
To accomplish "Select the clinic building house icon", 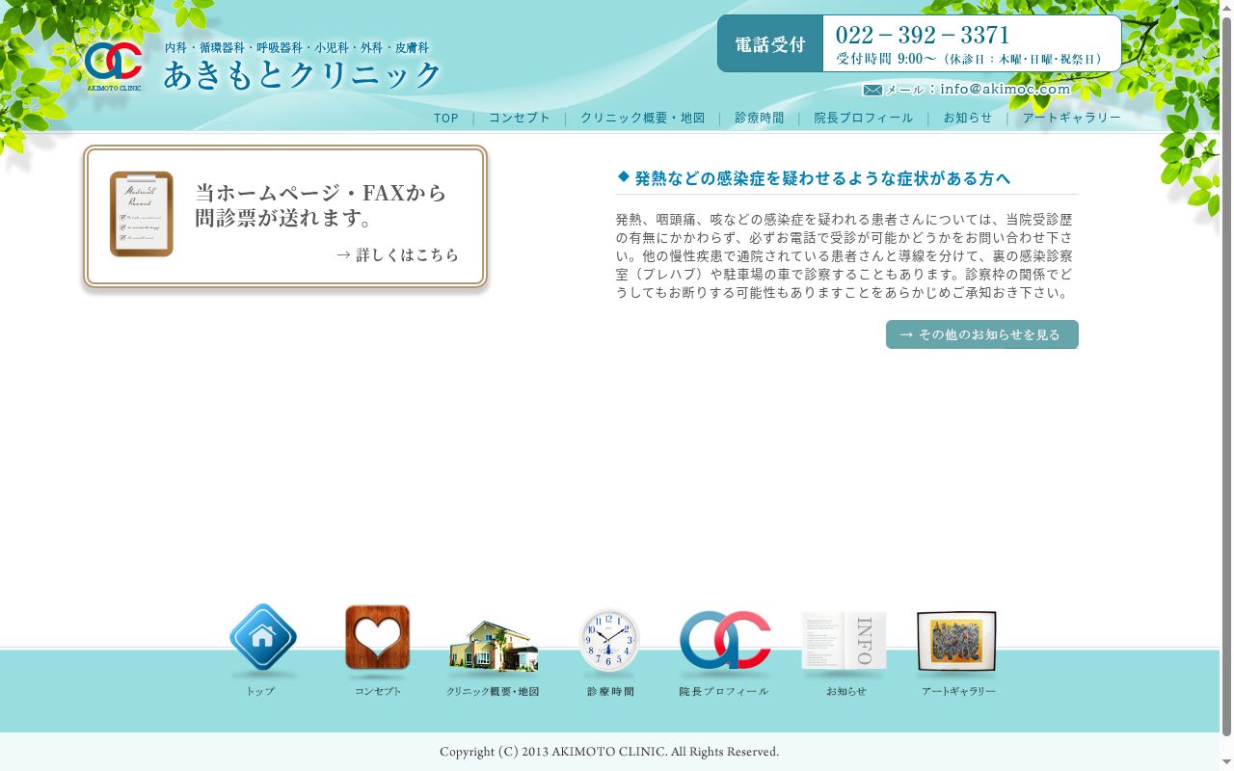I will [x=493, y=645].
